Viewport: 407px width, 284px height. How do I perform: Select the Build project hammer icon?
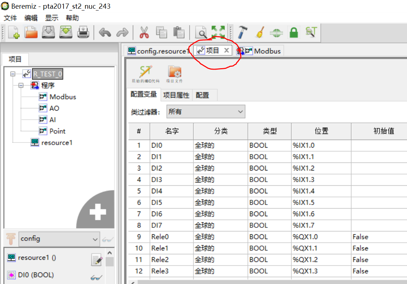(x=243, y=32)
